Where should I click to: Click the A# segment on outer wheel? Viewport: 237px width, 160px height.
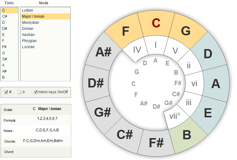tap(103, 52)
